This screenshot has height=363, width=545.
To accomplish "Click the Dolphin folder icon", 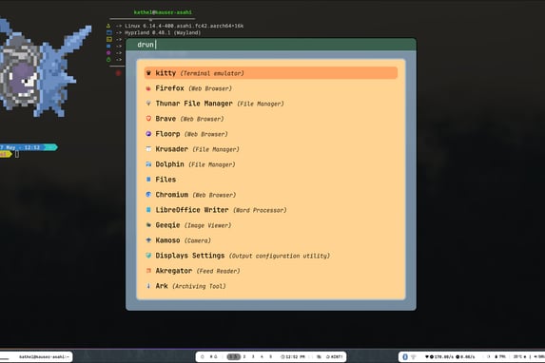I will 148,164.
